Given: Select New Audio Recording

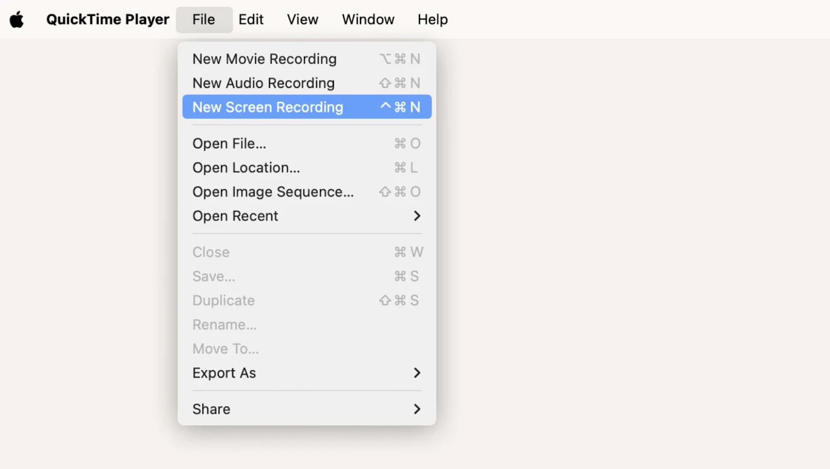Looking at the screenshot, I should [263, 83].
